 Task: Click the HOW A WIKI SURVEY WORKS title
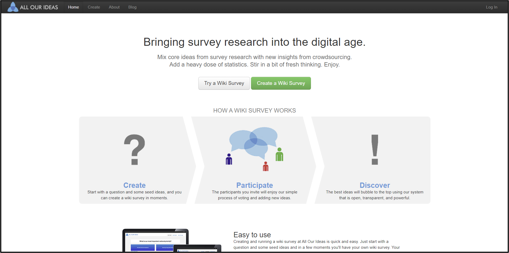click(254, 110)
